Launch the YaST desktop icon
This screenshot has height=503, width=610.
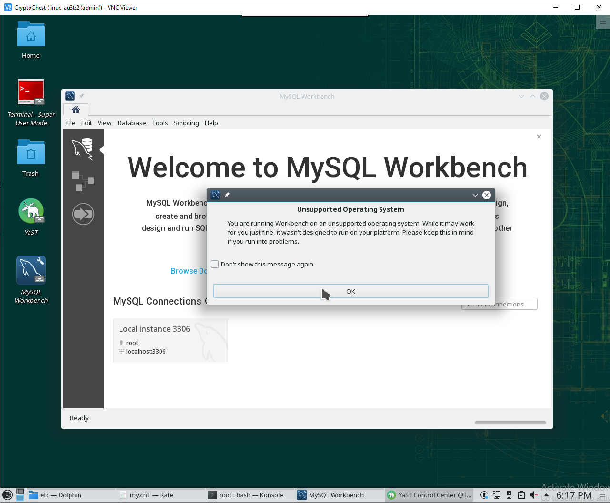(31, 211)
